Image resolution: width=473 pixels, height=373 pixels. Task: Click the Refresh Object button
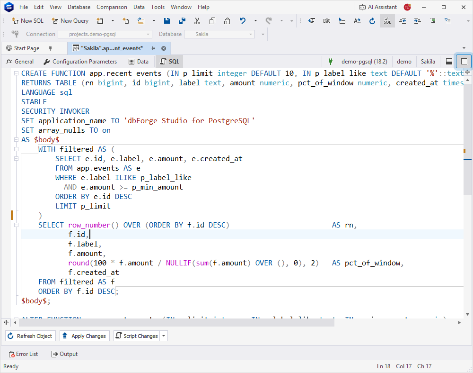30,336
